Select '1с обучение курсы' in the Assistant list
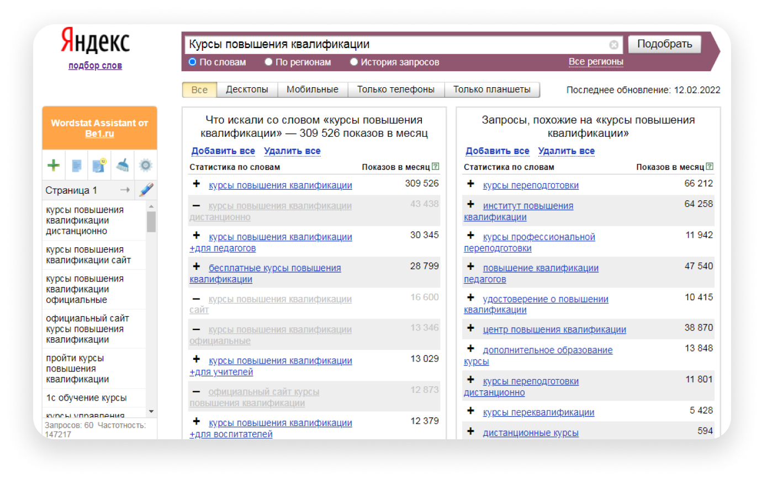The height and width of the screenshot is (479, 762). click(x=94, y=398)
